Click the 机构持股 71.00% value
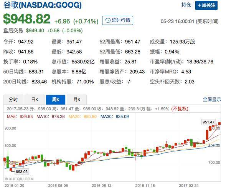 85,82
